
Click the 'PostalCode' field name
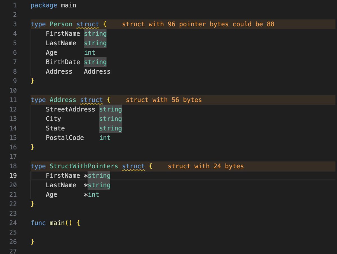tap(65, 138)
